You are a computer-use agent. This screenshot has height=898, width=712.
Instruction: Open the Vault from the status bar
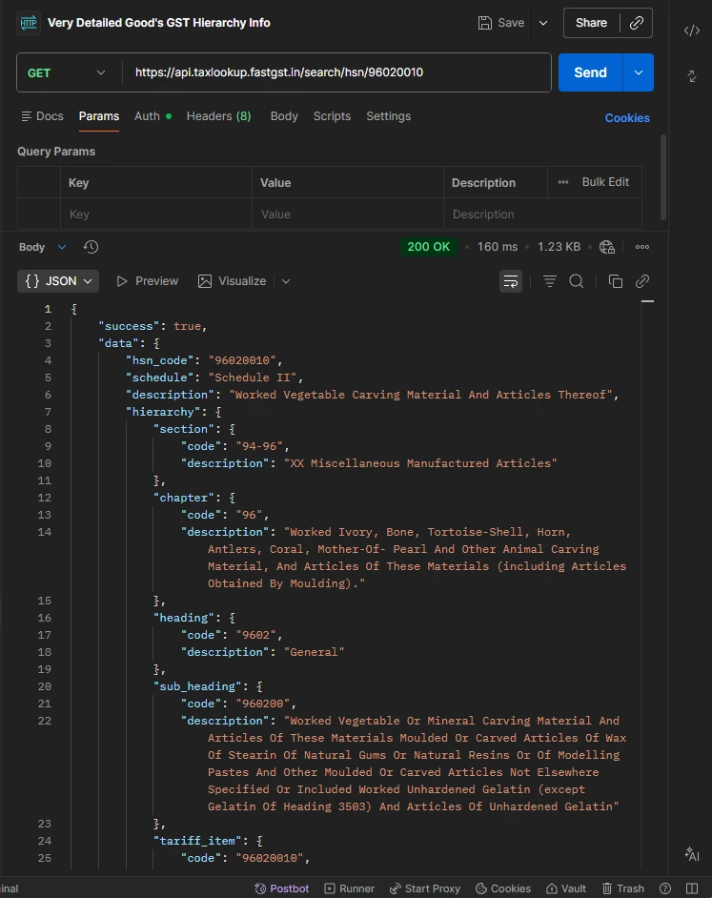tap(566, 888)
